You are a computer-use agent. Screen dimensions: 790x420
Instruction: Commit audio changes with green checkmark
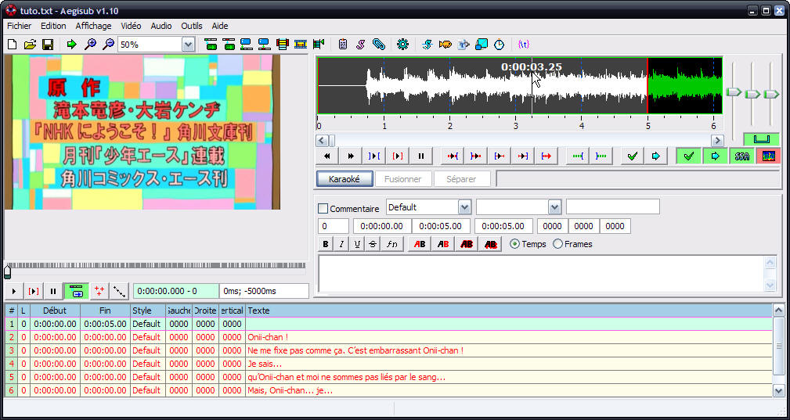tap(633, 156)
